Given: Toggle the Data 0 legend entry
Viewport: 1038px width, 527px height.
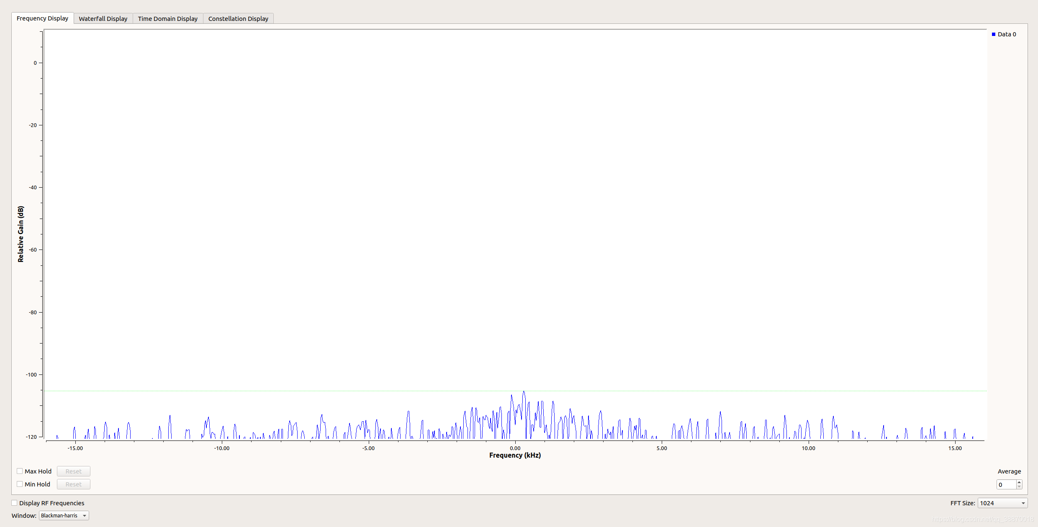Looking at the screenshot, I should pyautogui.click(x=1004, y=34).
